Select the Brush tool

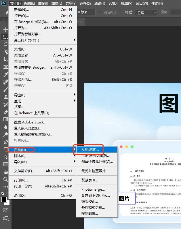[5, 89]
